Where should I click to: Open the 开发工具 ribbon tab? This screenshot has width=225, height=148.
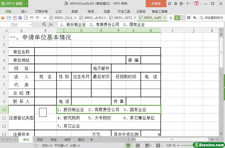[124, 12]
